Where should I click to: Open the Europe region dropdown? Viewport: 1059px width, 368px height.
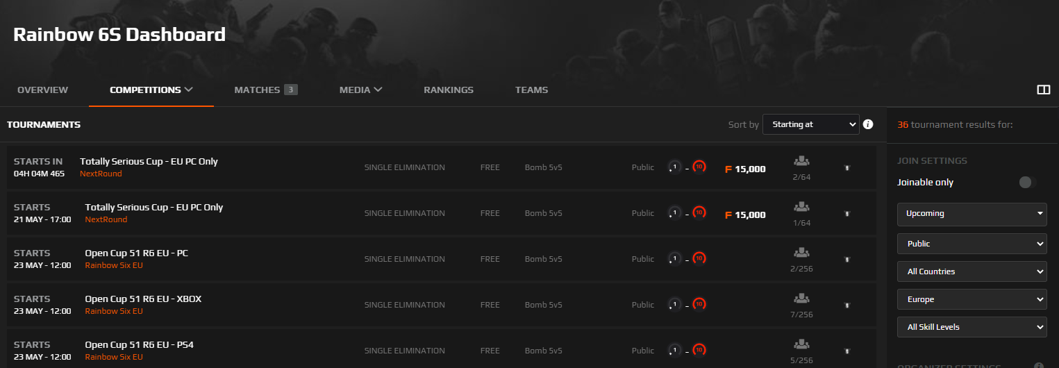(972, 299)
